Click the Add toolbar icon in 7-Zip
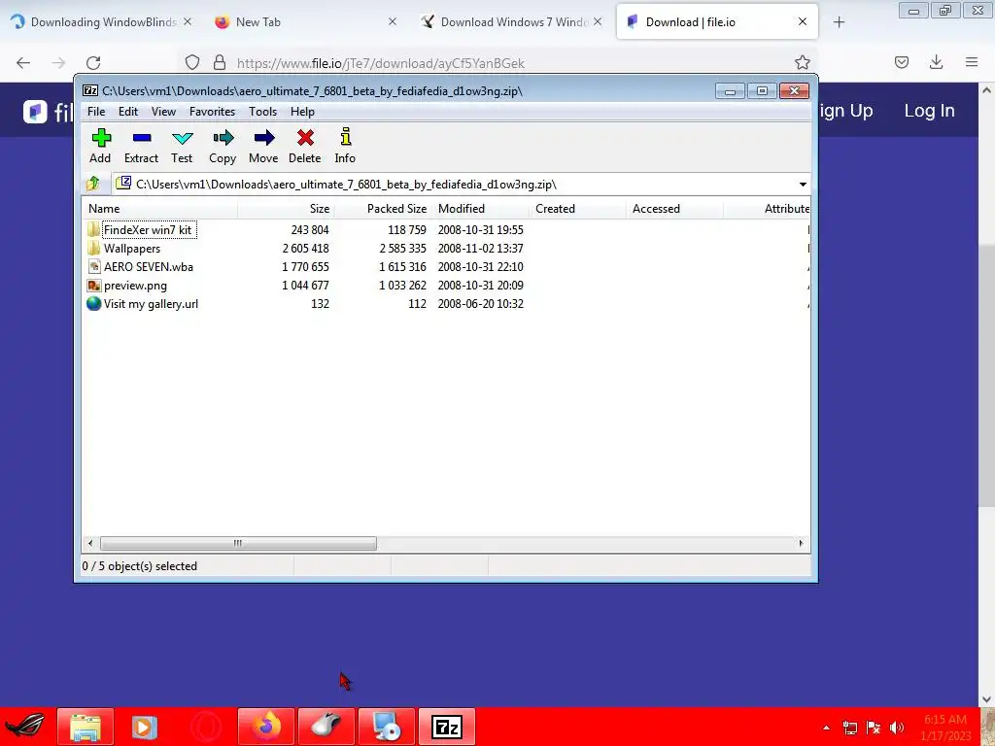Viewport: 995px width, 746px height. (x=101, y=138)
